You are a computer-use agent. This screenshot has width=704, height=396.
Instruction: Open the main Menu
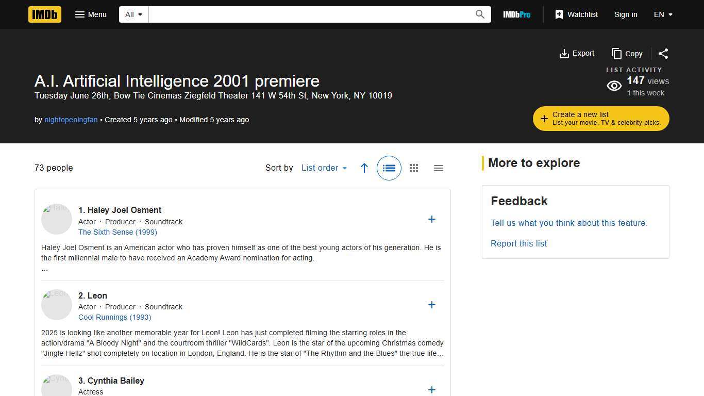pos(91,14)
